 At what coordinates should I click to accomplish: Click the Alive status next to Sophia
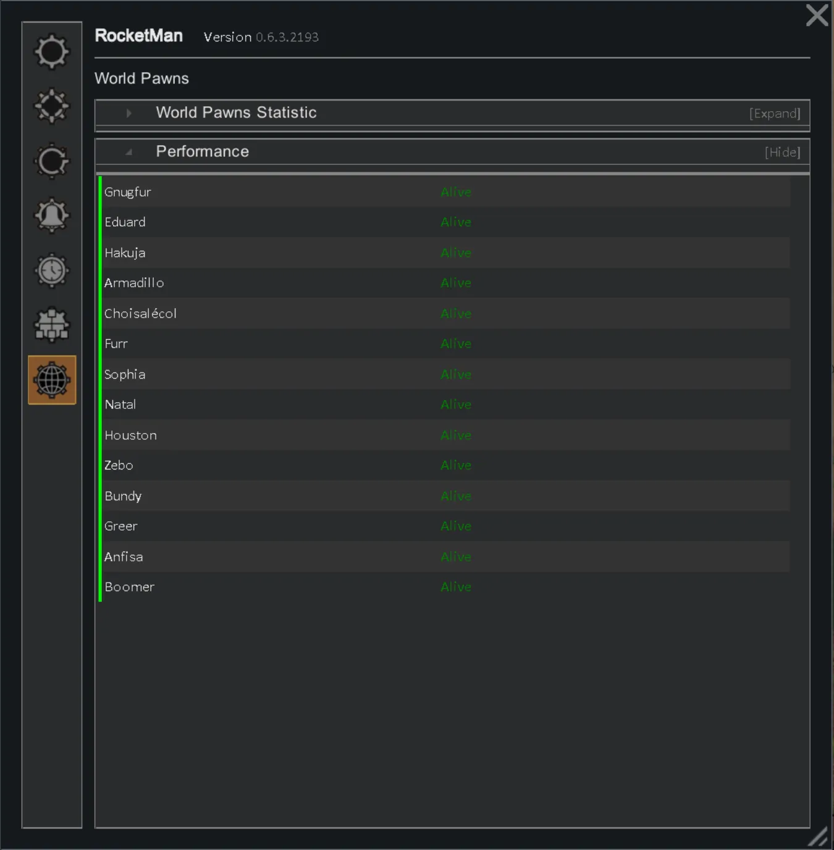pos(456,374)
